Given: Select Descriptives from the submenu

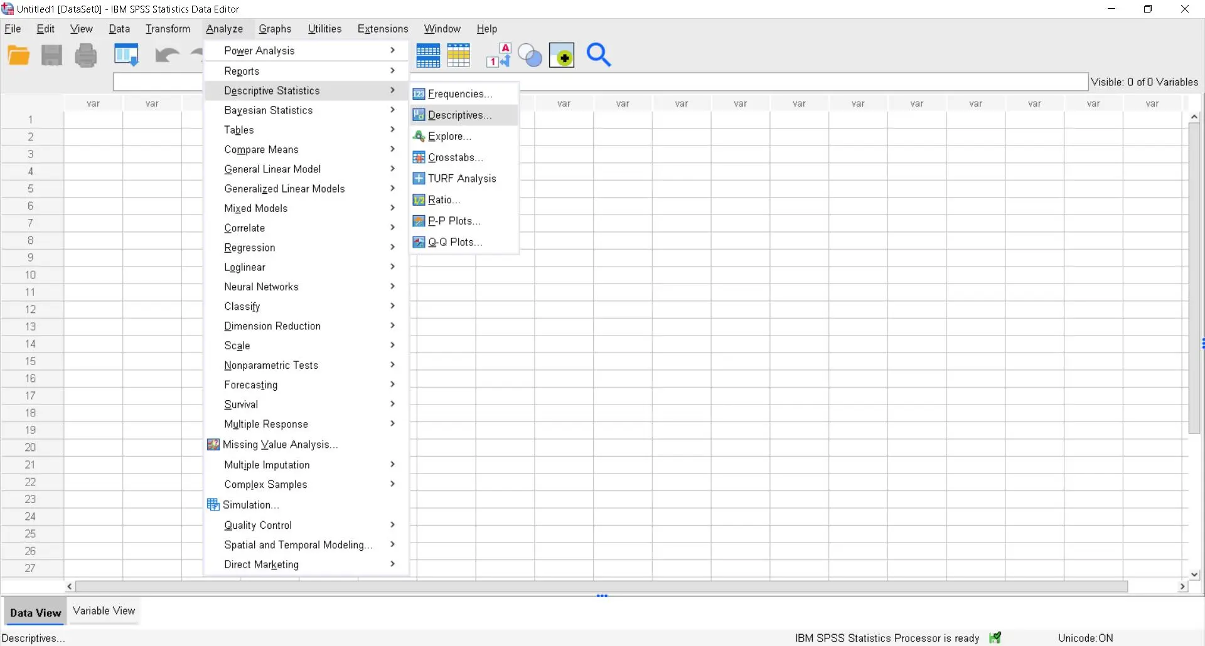Looking at the screenshot, I should (459, 115).
